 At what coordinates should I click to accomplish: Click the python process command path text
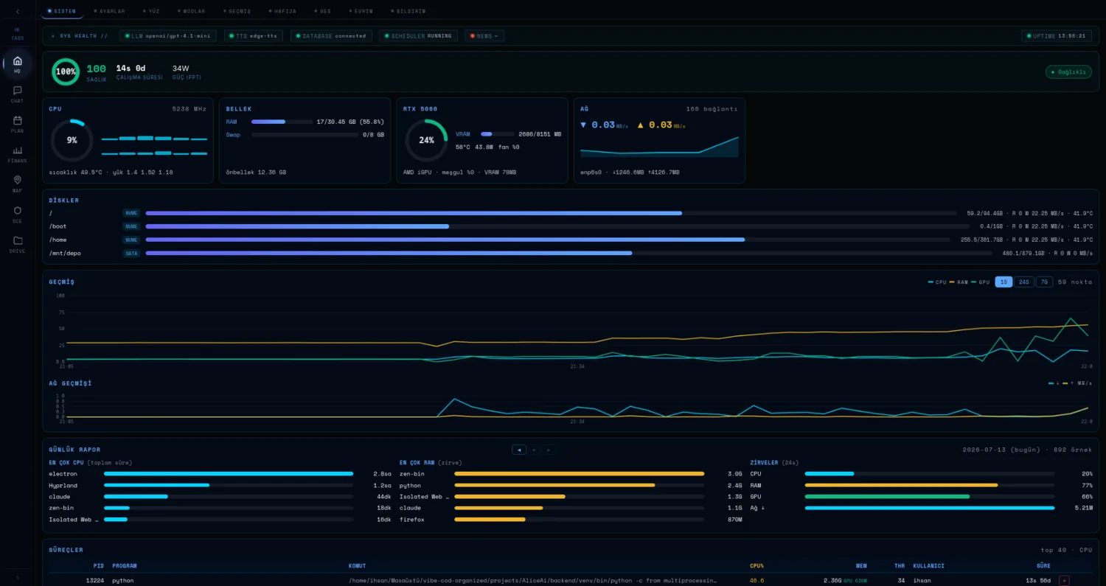[x=532, y=580]
